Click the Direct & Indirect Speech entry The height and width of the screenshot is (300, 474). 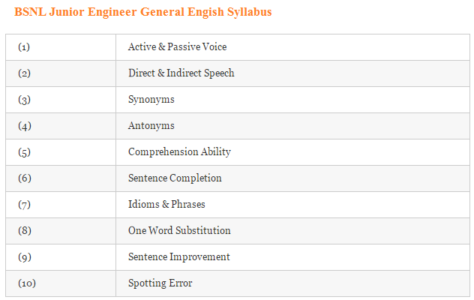181,73
